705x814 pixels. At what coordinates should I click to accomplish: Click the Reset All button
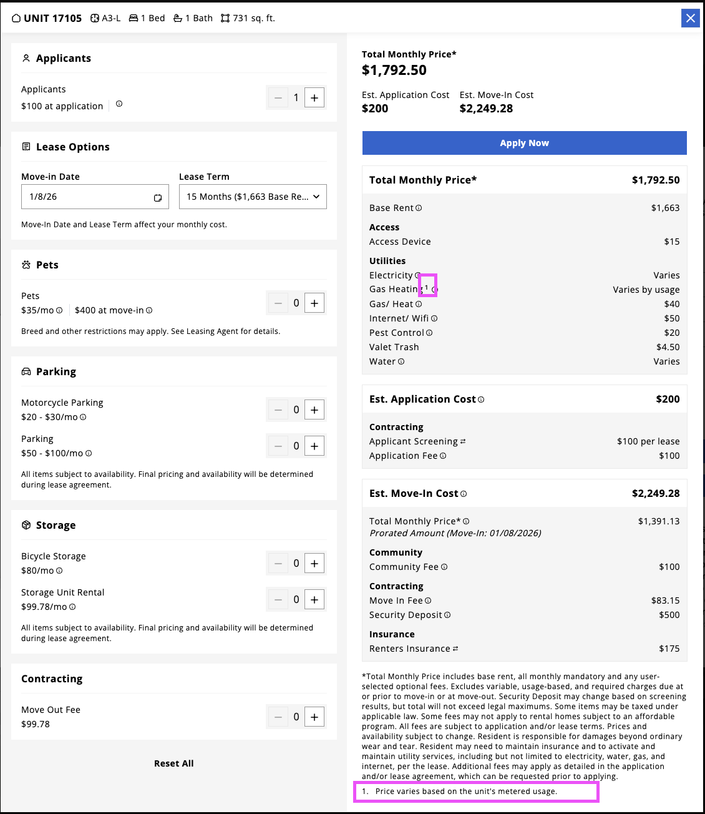coord(173,763)
